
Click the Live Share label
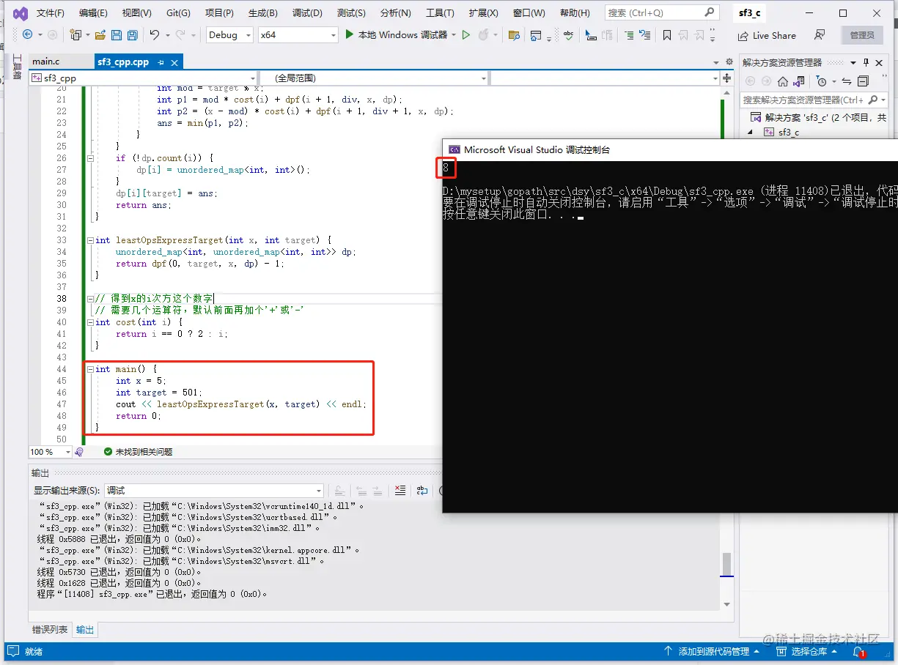coord(774,35)
